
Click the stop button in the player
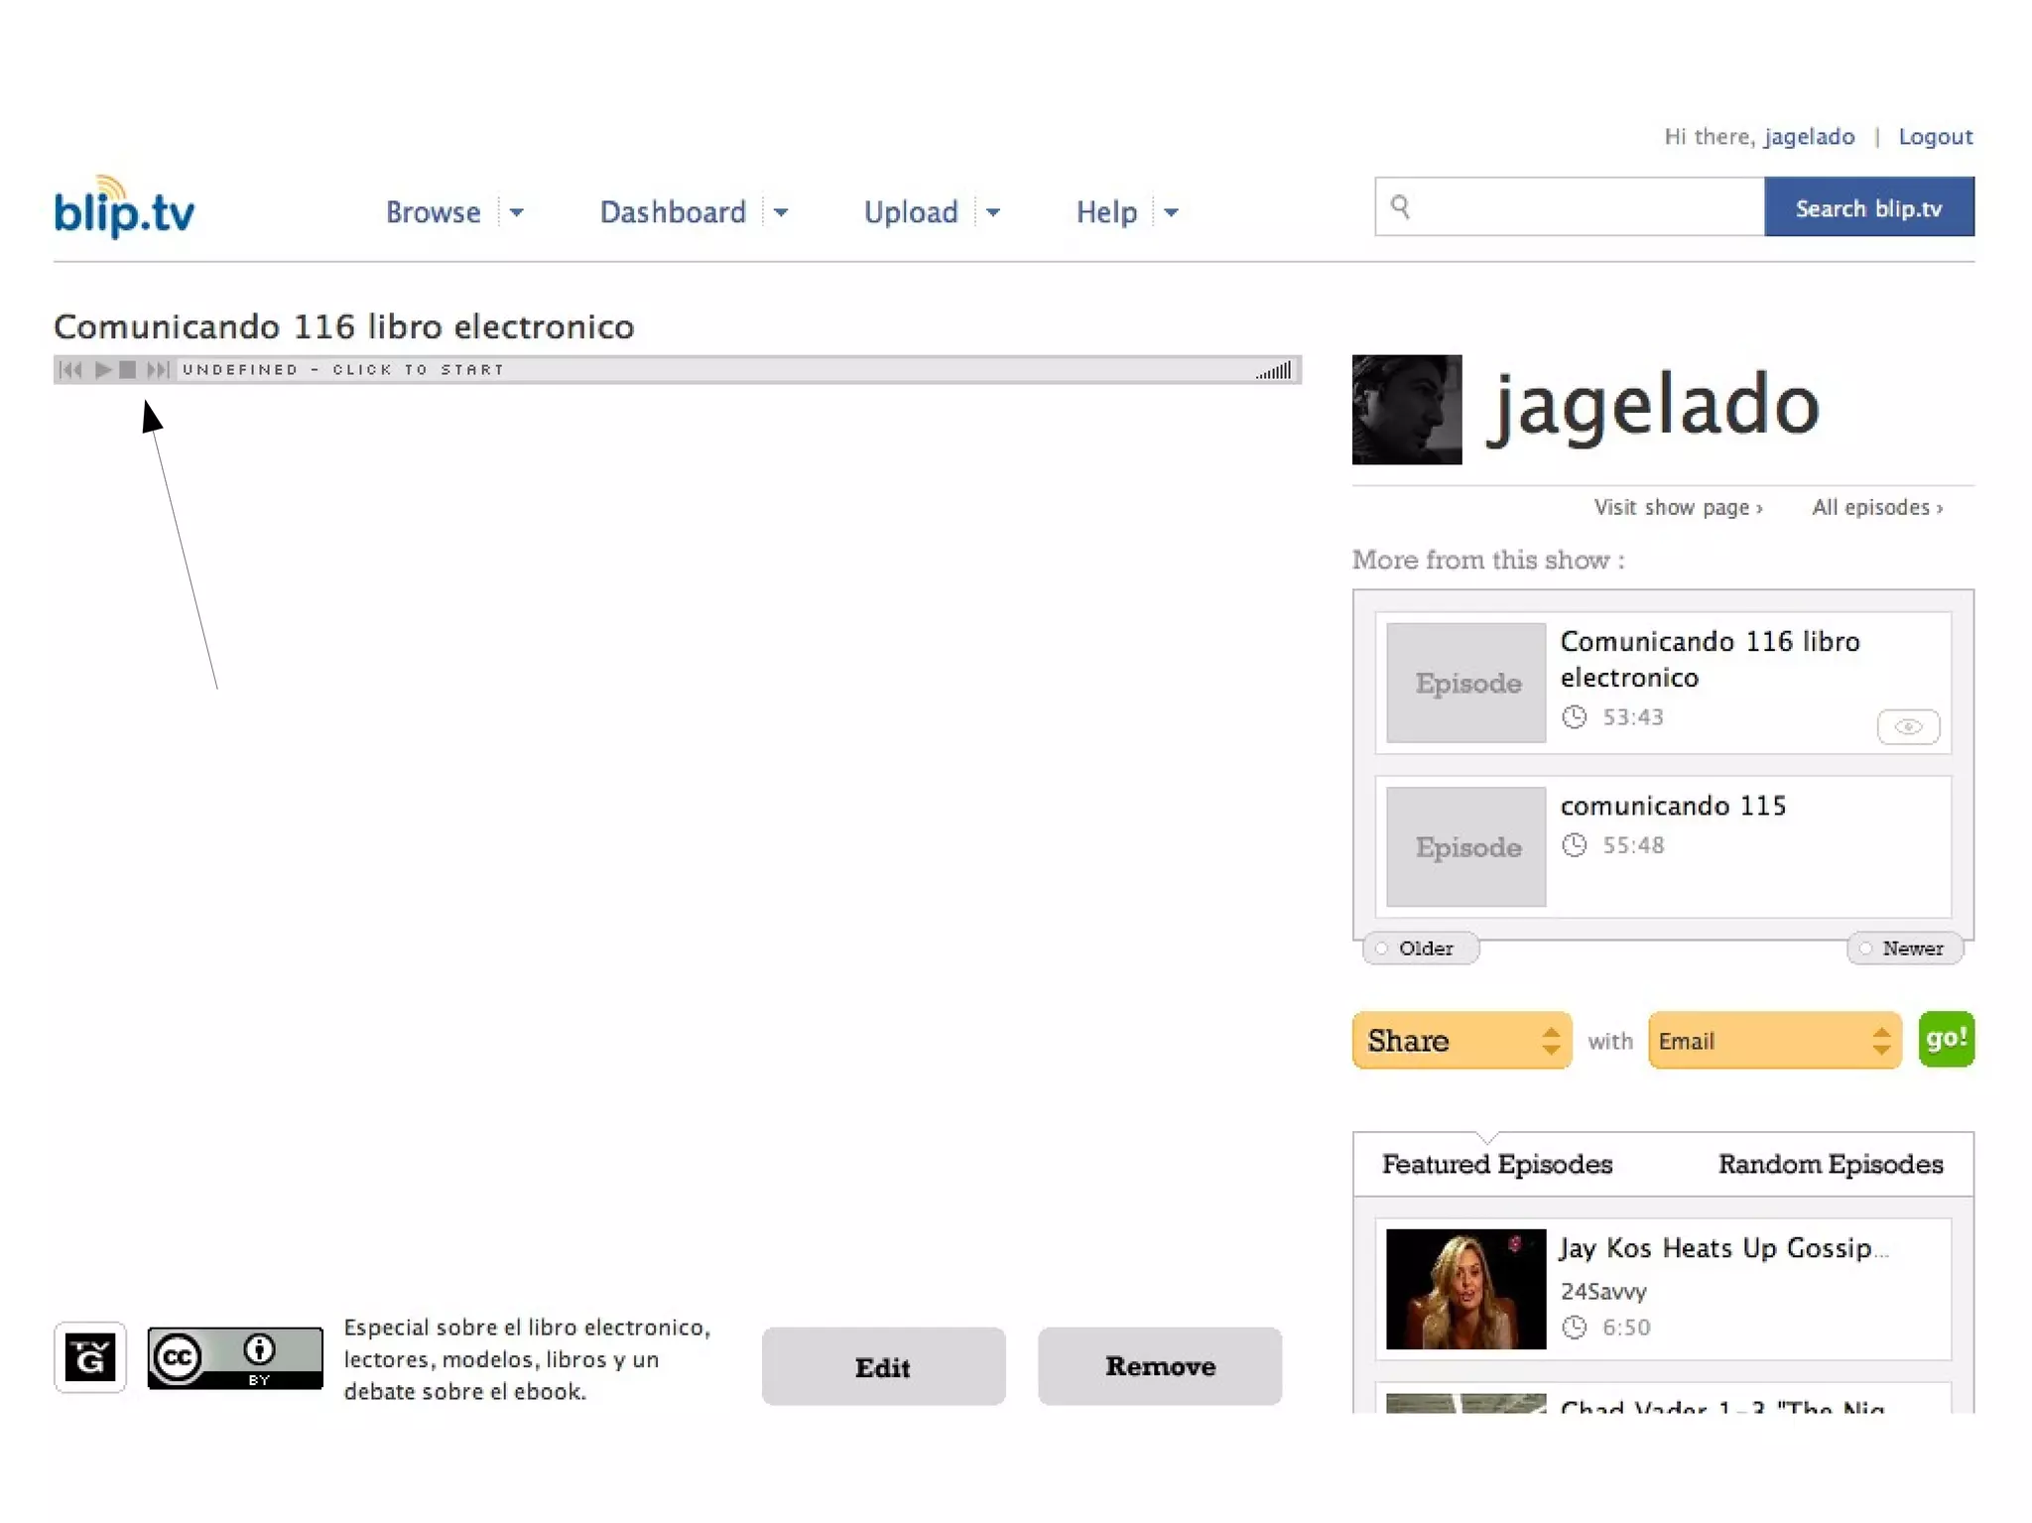(127, 370)
